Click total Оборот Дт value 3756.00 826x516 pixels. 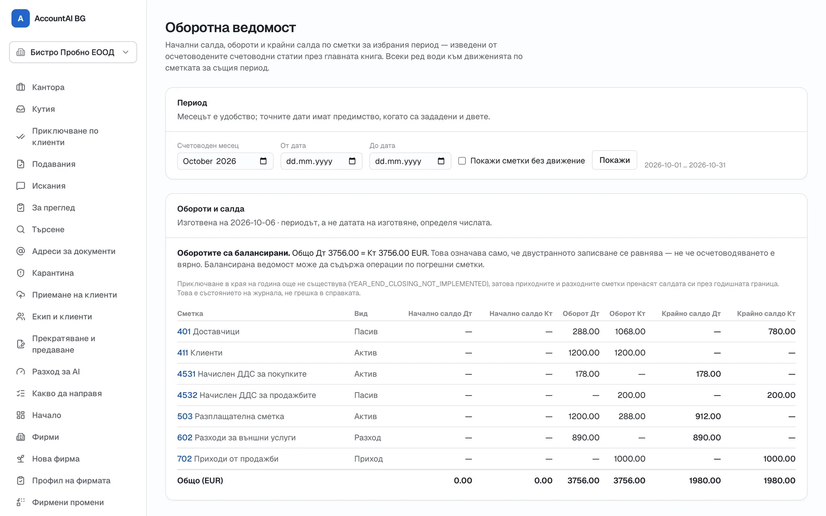click(x=583, y=480)
